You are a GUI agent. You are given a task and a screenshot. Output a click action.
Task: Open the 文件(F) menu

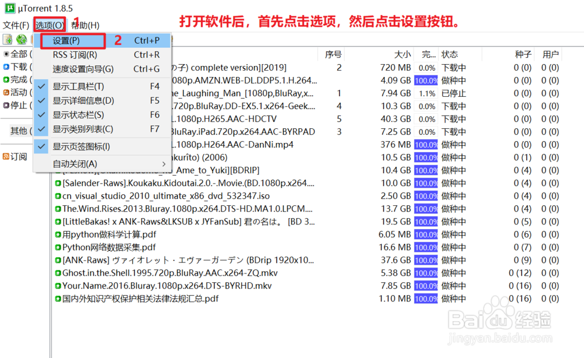point(16,25)
